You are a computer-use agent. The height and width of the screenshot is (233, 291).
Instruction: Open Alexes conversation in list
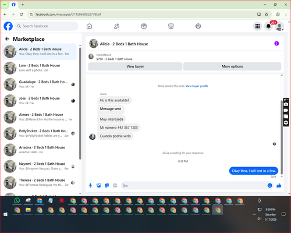click(40, 117)
